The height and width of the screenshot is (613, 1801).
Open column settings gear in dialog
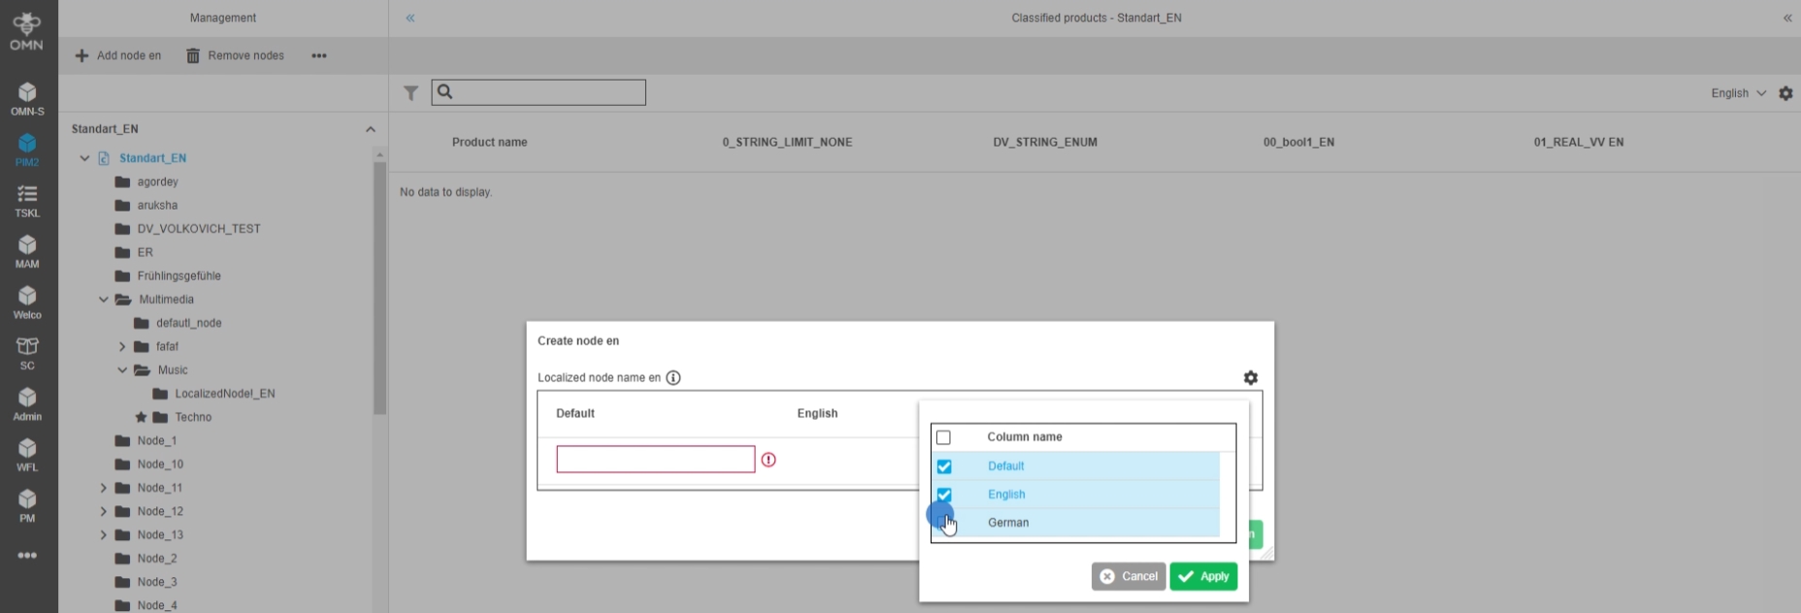point(1251,377)
